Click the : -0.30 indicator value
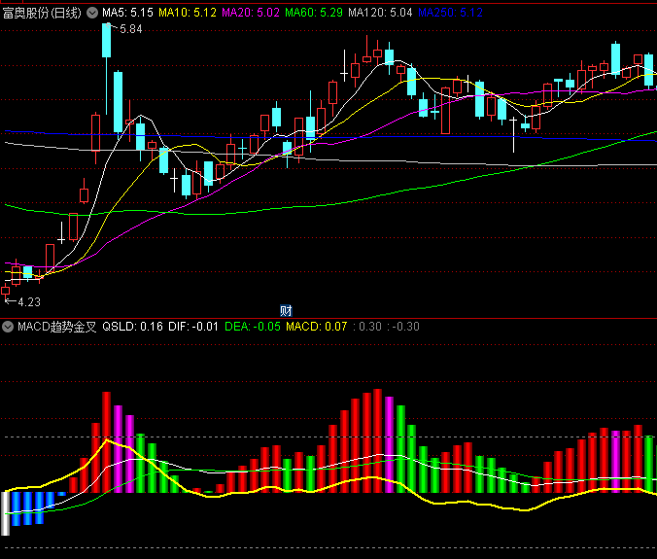This screenshot has height=559, width=657. click(x=403, y=327)
